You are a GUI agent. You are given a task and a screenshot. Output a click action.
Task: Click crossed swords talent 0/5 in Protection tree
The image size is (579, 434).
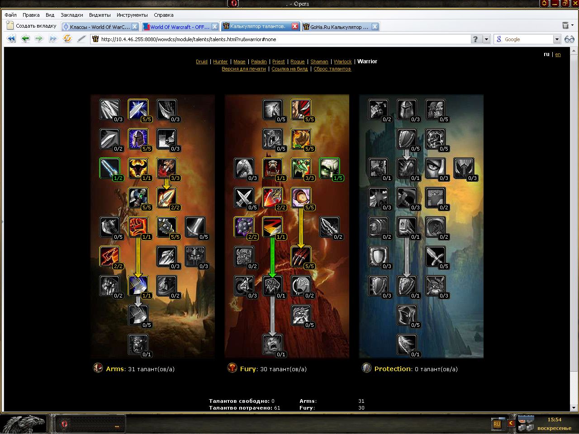click(435, 257)
